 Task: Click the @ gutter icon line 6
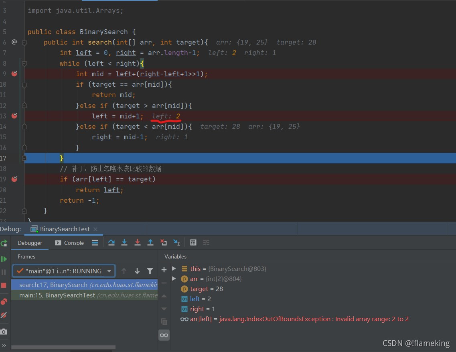tap(14, 42)
